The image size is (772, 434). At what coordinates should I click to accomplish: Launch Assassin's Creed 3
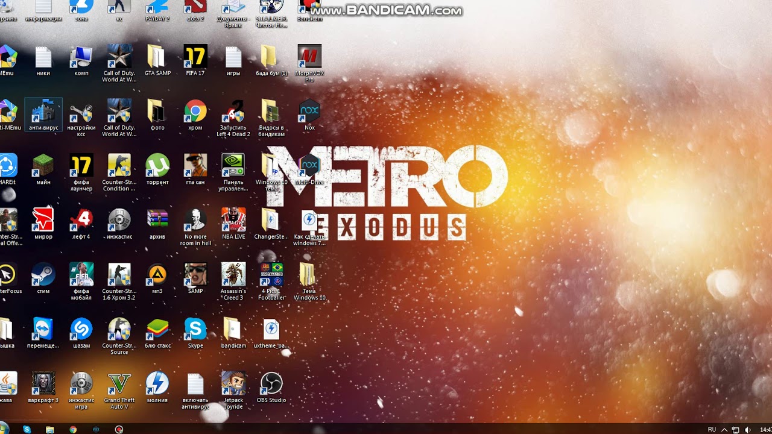tap(233, 281)
